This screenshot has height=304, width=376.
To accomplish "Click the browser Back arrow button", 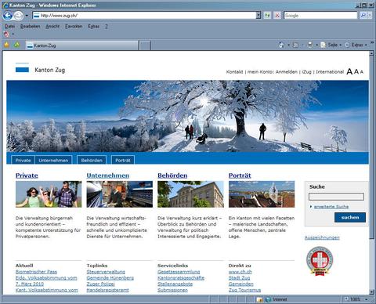I will click(8, 16).
